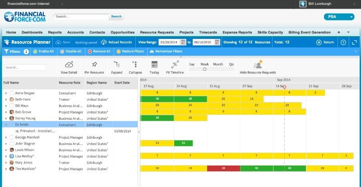
Task: Open the Timecards tab
Action: (208, 33)
